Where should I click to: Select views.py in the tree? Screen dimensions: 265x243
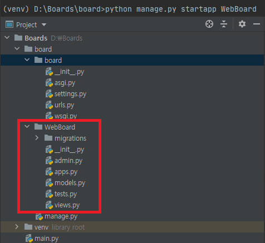pyautogui.click(x=67, y=205)
